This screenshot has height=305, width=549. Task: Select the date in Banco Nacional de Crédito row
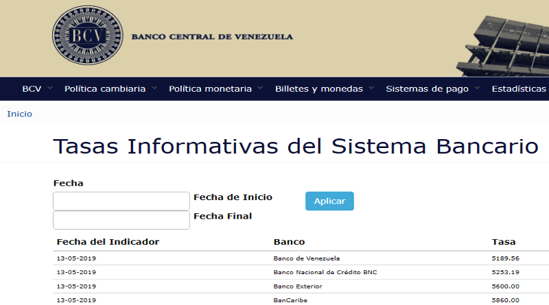[76, 272]
